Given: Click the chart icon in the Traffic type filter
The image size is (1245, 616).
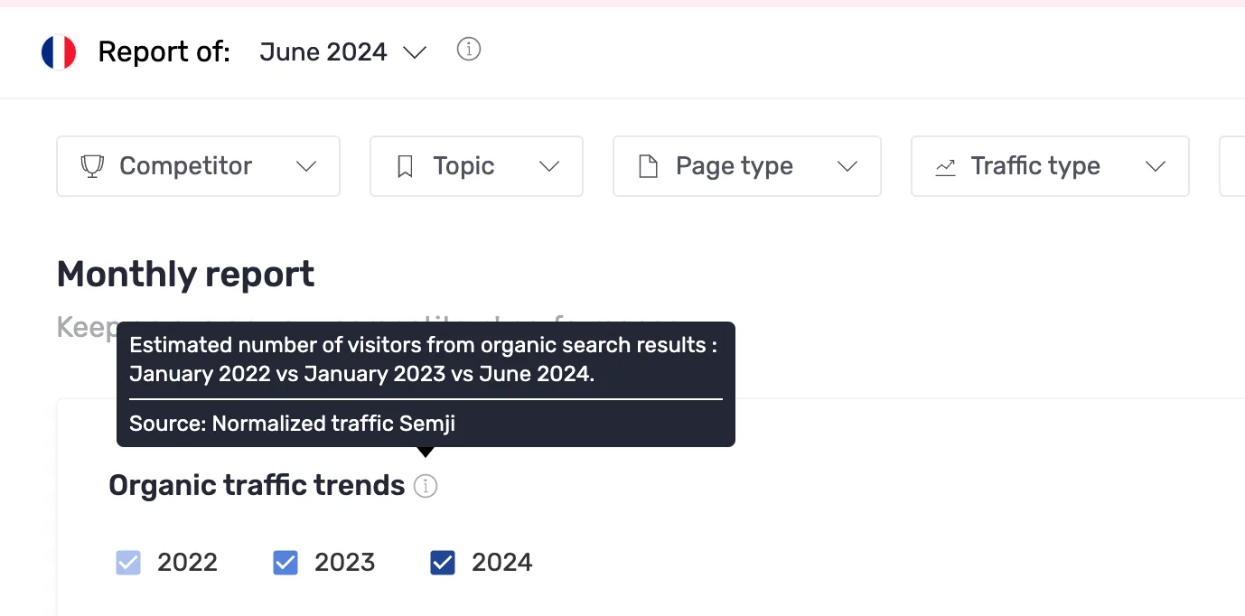Looking at the screenshot, I should pyautogui.click(x=945, y=167).
